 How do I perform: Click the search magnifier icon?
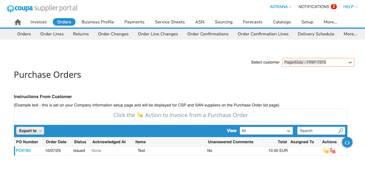[x=341, y=130]
